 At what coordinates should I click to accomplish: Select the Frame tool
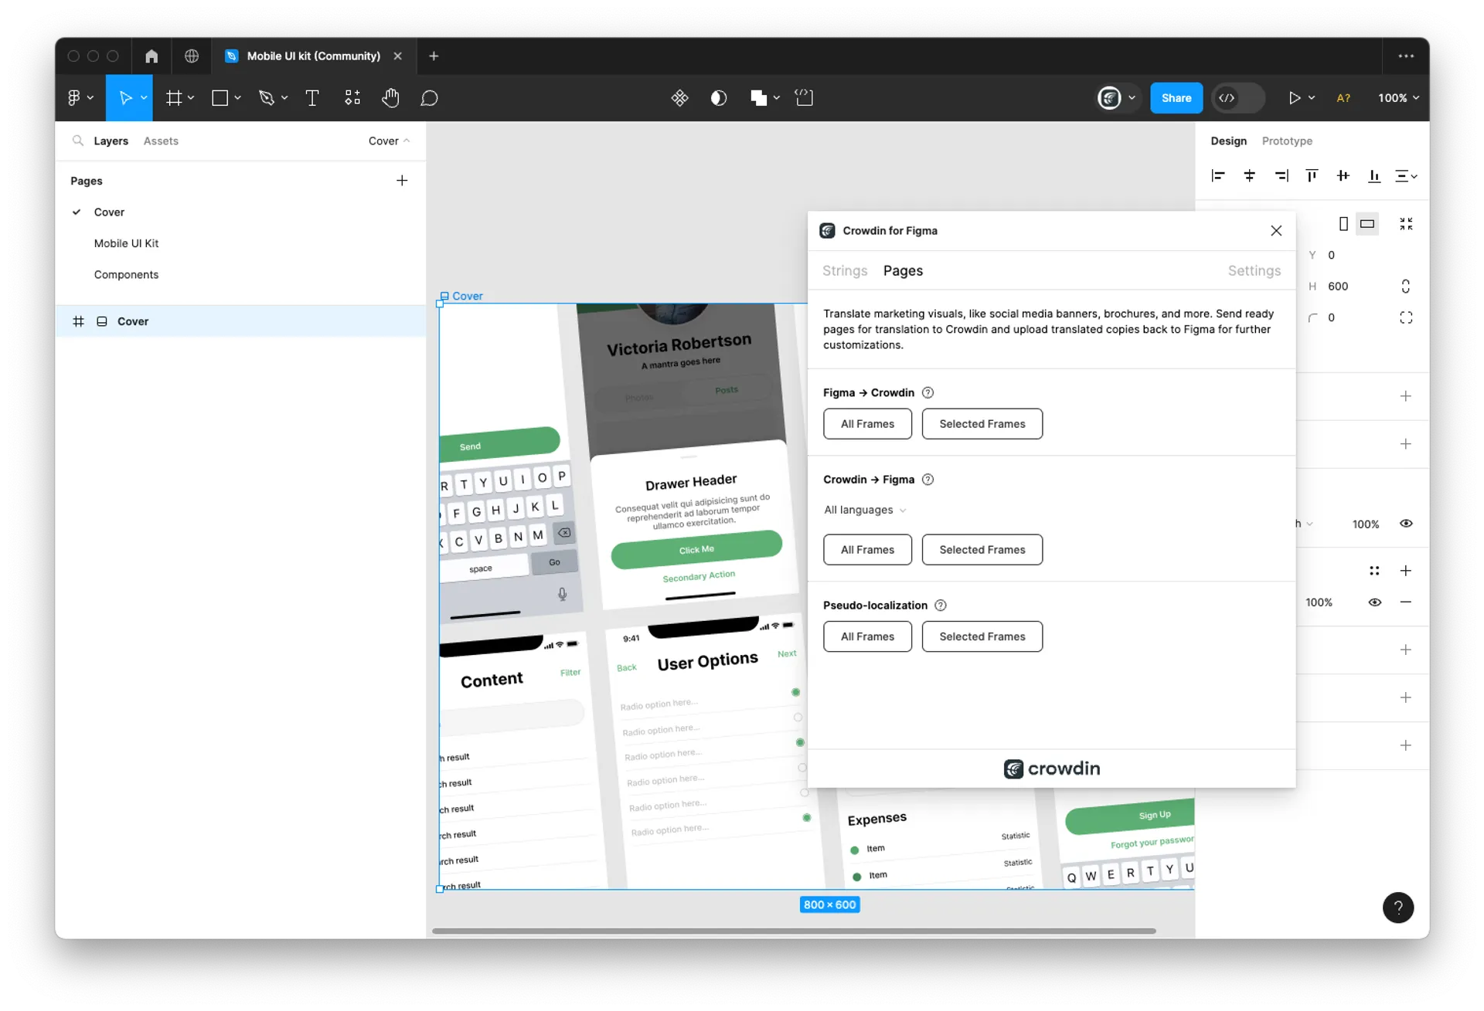(174, 98)
